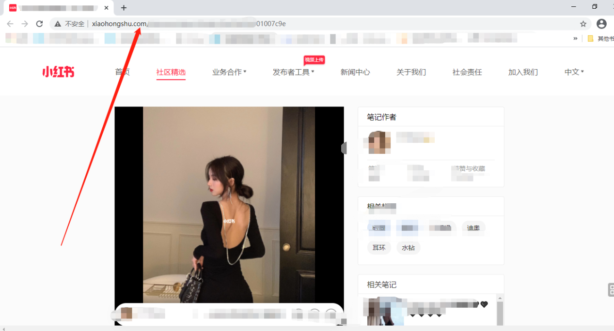Open 社会责任 page
The image size is (614, 331).
tap(467, 72)
